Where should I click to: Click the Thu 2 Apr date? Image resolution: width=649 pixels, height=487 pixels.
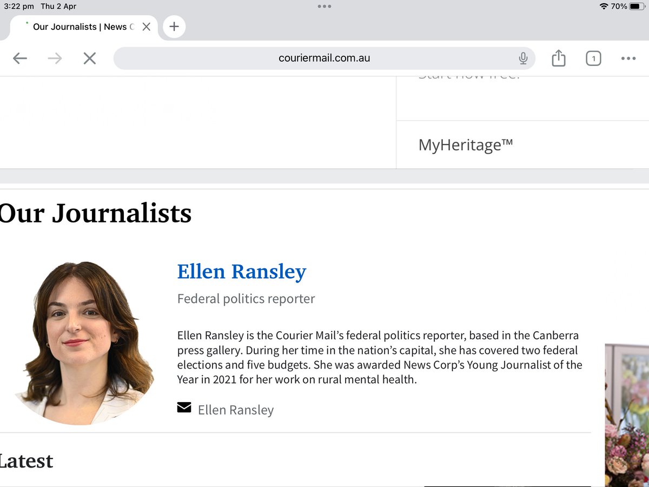[58, 6]
